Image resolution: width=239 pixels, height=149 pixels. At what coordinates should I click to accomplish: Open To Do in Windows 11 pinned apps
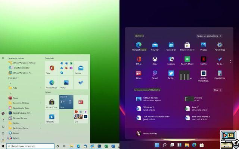tap(220, 61)
